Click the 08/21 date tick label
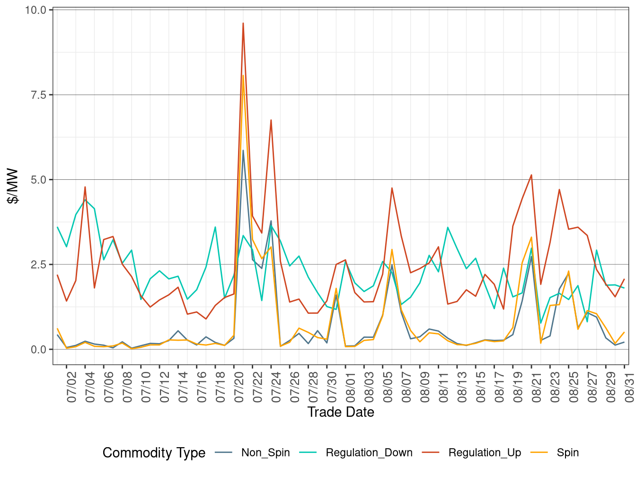636x477 pixels. tap(537, 387)
